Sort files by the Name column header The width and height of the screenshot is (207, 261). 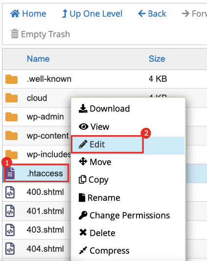pyautogui.click(x=38, y=59)
